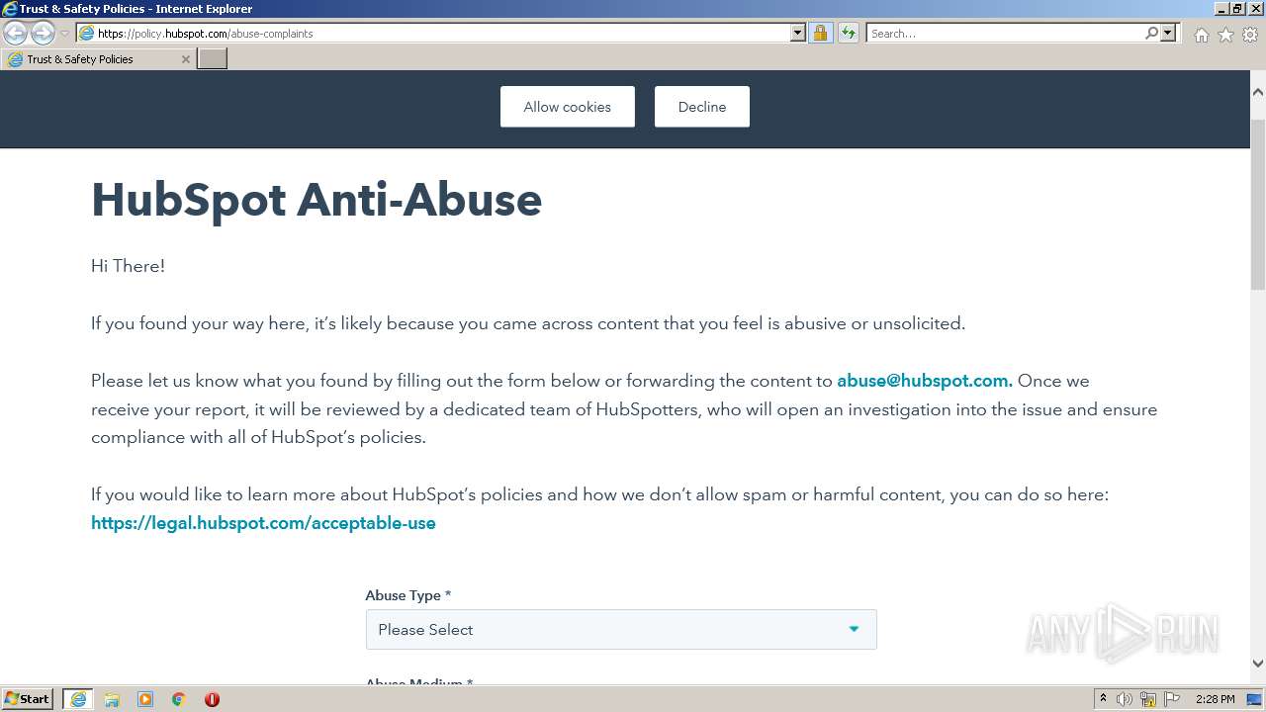
Task: Show hidden tray icons arrow
Action: pyautogui.click(x=1104, y=699)
